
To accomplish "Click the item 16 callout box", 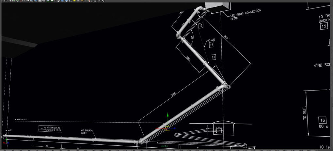I will [323, 120].
